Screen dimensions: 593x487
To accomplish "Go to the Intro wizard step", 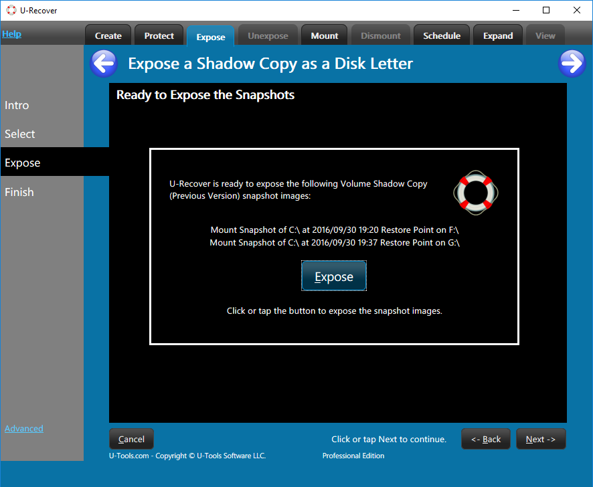I will (x=17, y=105).
